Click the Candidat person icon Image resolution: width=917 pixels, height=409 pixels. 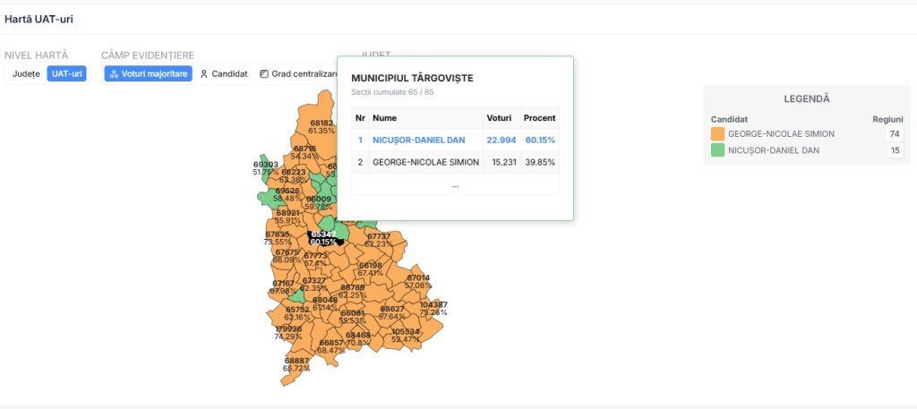[x=204, y=74]
